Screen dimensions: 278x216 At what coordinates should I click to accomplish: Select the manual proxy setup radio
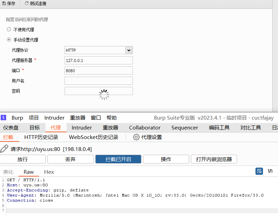pyautogui.click(x=9, y=40)
